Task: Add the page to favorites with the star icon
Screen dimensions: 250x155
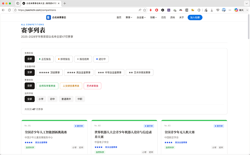Action: click(x=145, y=10)
